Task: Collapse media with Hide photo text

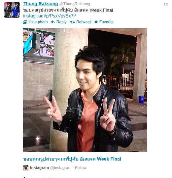Action: 38,22
